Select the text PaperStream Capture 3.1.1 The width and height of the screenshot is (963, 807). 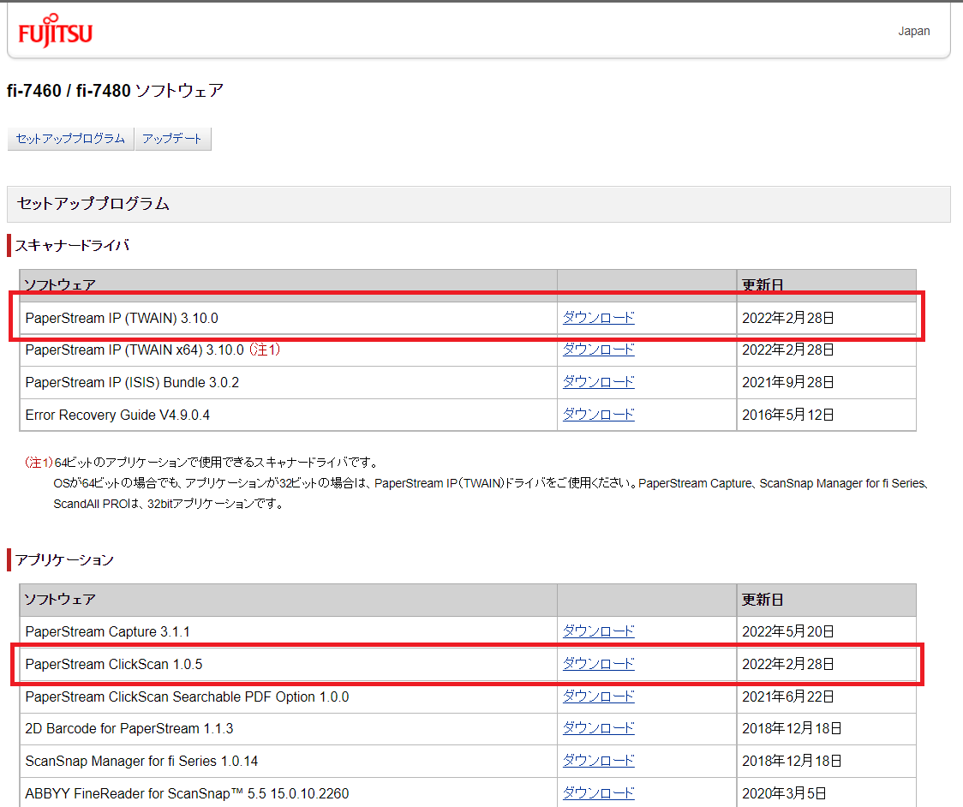click(x=107, y=632)
